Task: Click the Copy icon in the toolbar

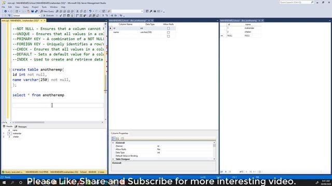Action: 81,11
